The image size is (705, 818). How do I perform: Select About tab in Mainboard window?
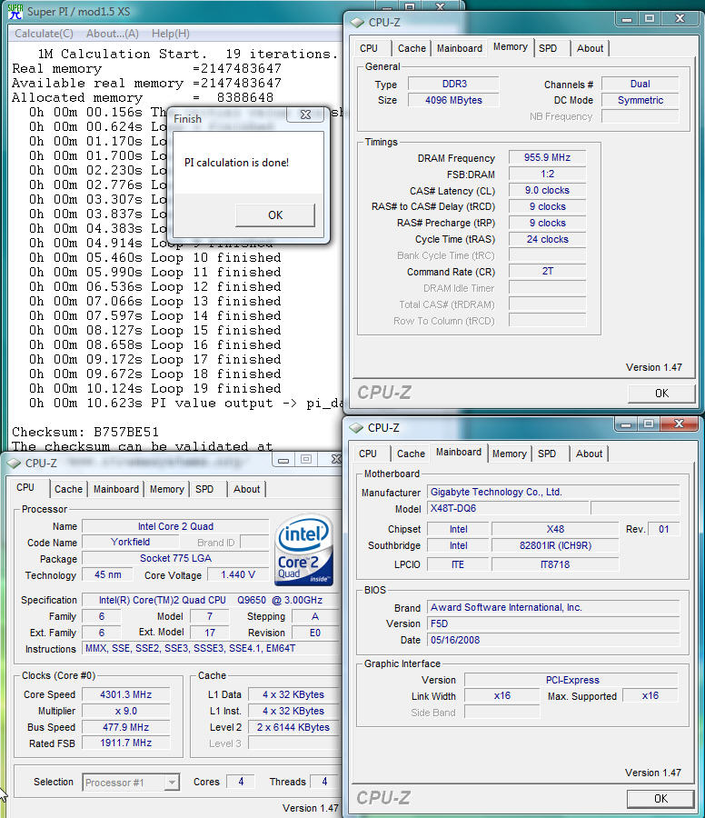589,454
